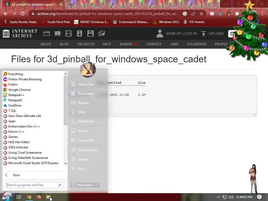
Task: Click the Search programs and files field
Action: pos(34,185)
